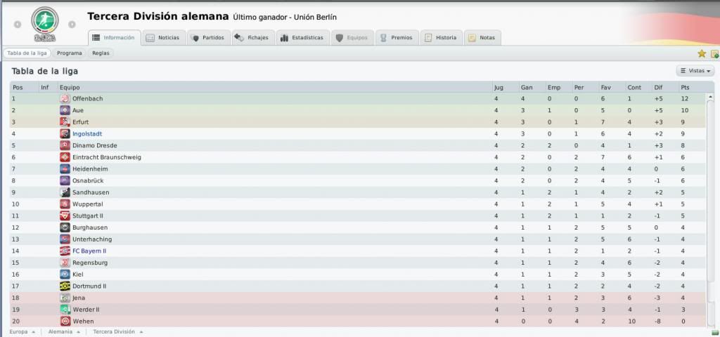Image resolution: width=720 pixels, height=337 pixels.
Task: Expand the Europa breadcrumb menu
Action: [x=22, y=331]
